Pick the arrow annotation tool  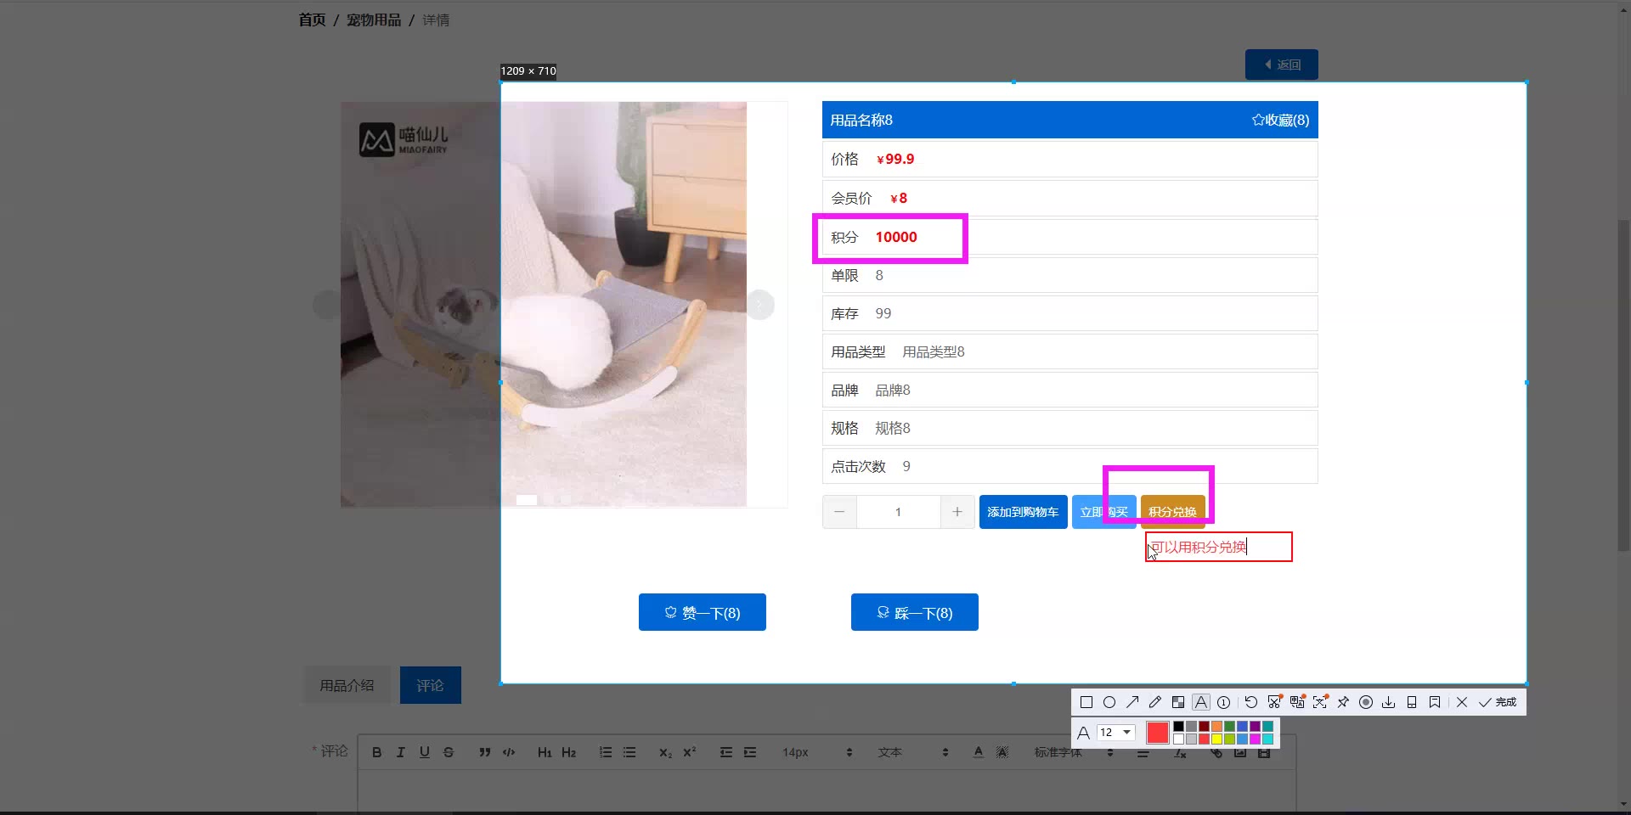(1132, 702)
